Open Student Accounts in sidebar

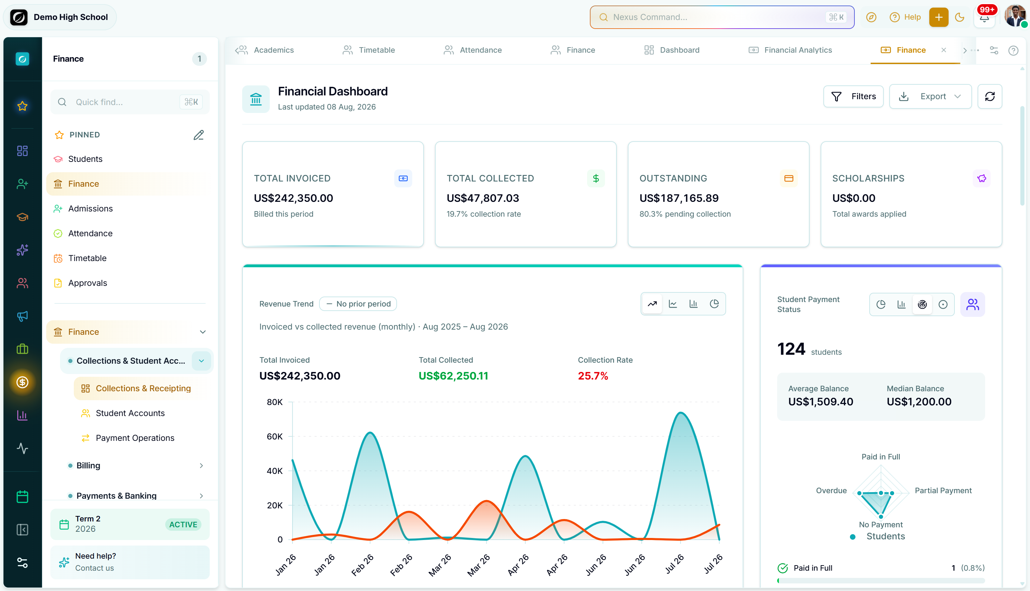[130, 413]
